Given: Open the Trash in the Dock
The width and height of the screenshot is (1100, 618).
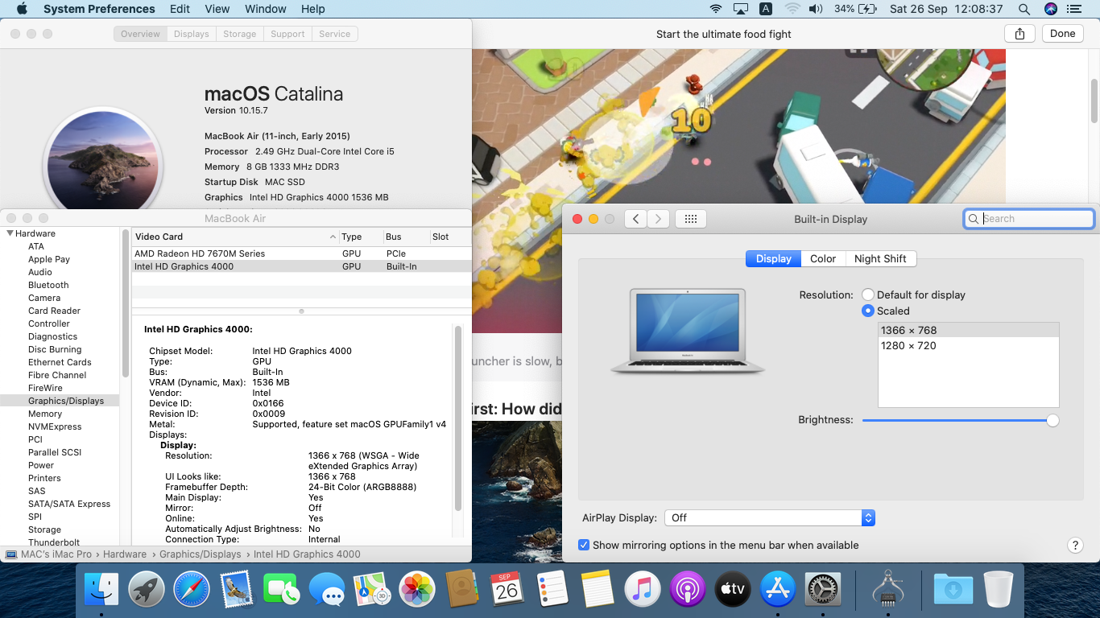Looking at the screenshot, I should (x=999, y=590).
